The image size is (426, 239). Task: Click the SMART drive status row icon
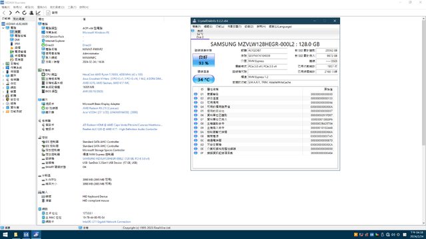point(43,167)
